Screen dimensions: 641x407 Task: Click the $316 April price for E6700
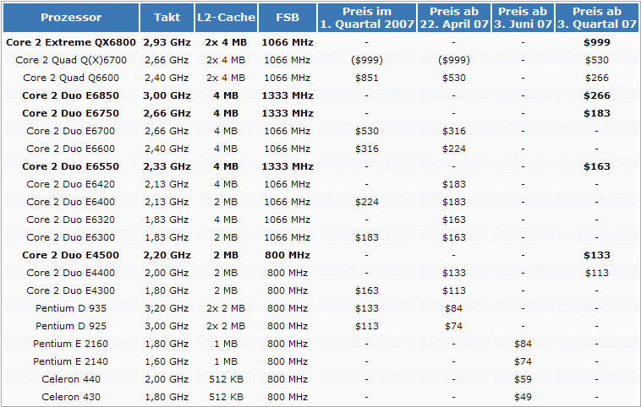pyautogui.click(x=454, y=131)
